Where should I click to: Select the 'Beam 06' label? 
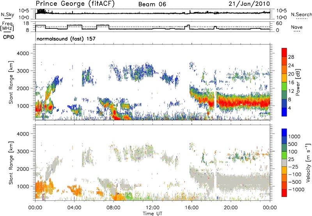[x=152, y=4]
